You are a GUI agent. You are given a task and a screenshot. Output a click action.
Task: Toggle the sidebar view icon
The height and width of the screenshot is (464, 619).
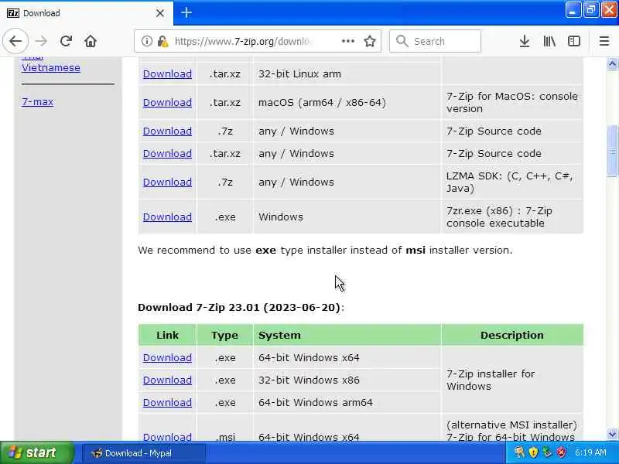point(574,41)
